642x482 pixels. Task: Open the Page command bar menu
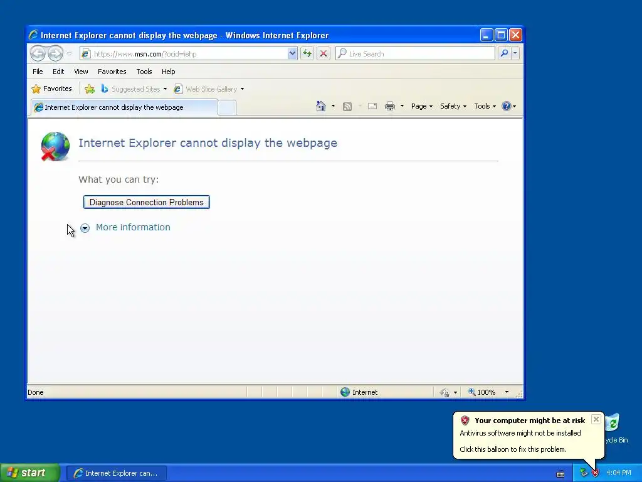422,106
